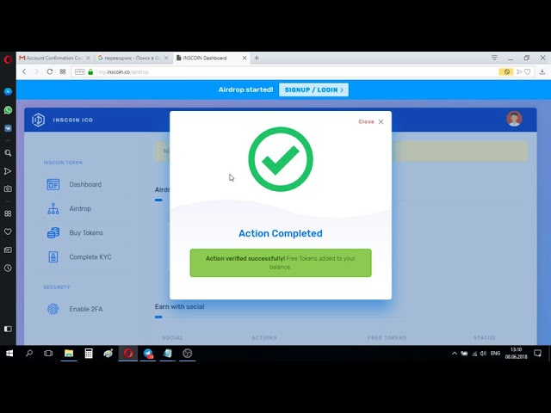Open Windows taskbar search
Viewport: 551px width, 413px height.
[x=29, y=354]
